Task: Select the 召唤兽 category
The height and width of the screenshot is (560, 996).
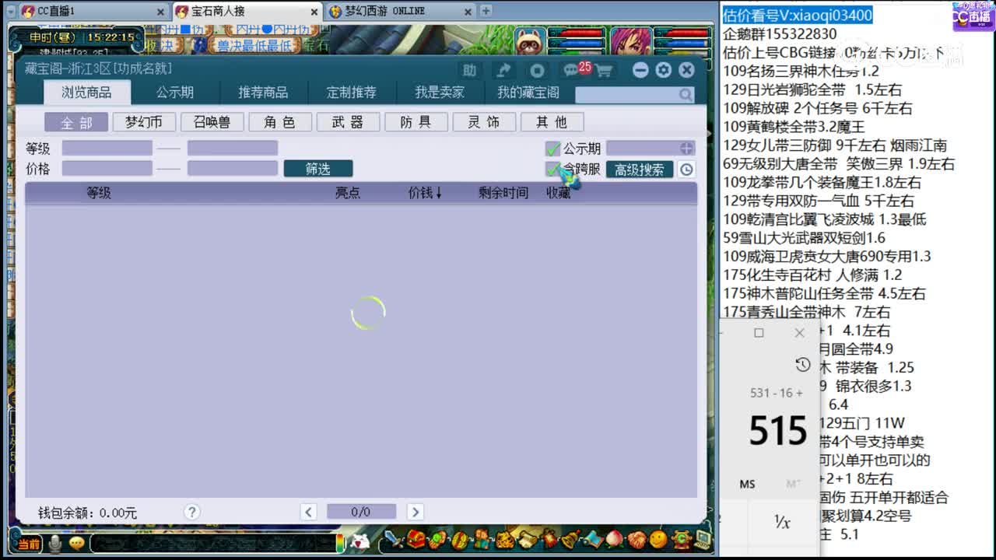Action: [212, 121]
